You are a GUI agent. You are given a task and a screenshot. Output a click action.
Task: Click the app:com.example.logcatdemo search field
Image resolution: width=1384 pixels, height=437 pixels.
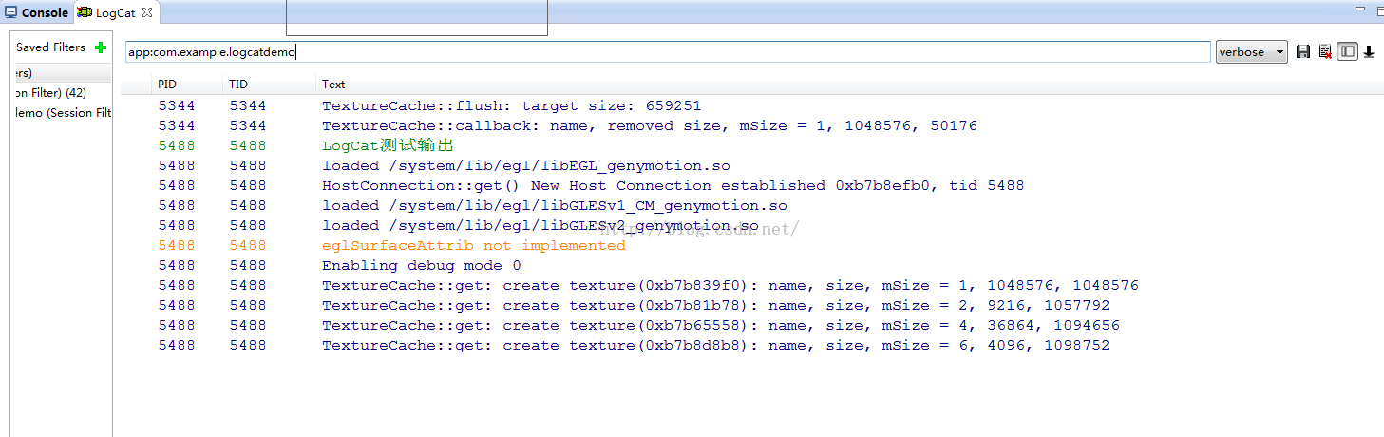click(665, 52)
